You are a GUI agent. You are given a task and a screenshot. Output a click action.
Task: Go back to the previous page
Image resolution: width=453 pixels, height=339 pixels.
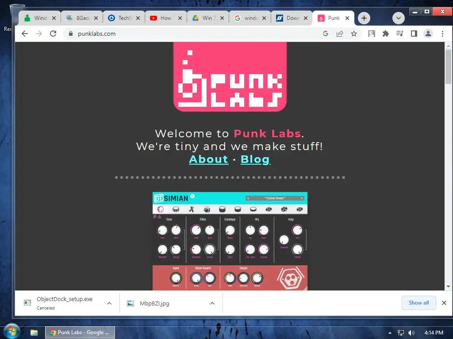click(25, 34)
